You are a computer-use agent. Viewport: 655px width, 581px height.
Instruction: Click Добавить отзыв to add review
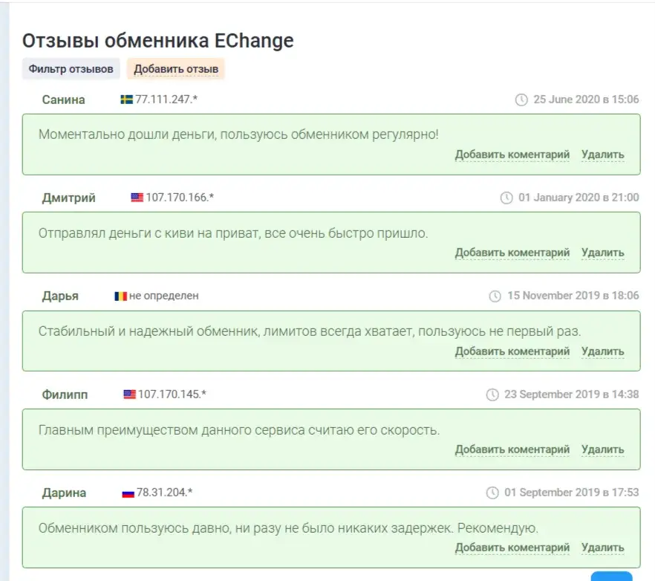(176, 69)
